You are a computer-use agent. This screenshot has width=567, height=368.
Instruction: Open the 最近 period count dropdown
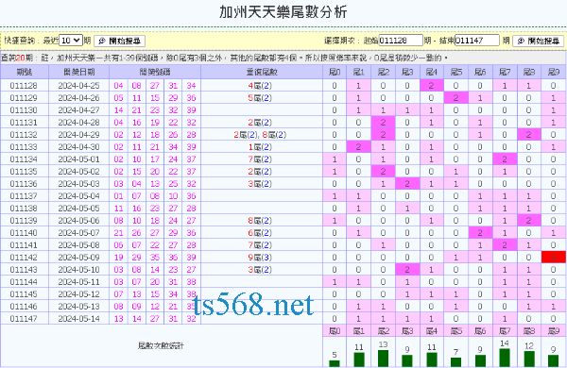click(x=71, y=40)
